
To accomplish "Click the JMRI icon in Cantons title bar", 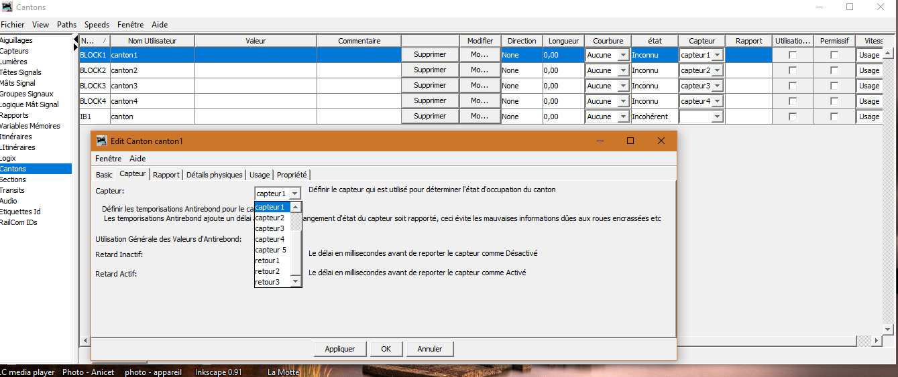I will (7, 7).
